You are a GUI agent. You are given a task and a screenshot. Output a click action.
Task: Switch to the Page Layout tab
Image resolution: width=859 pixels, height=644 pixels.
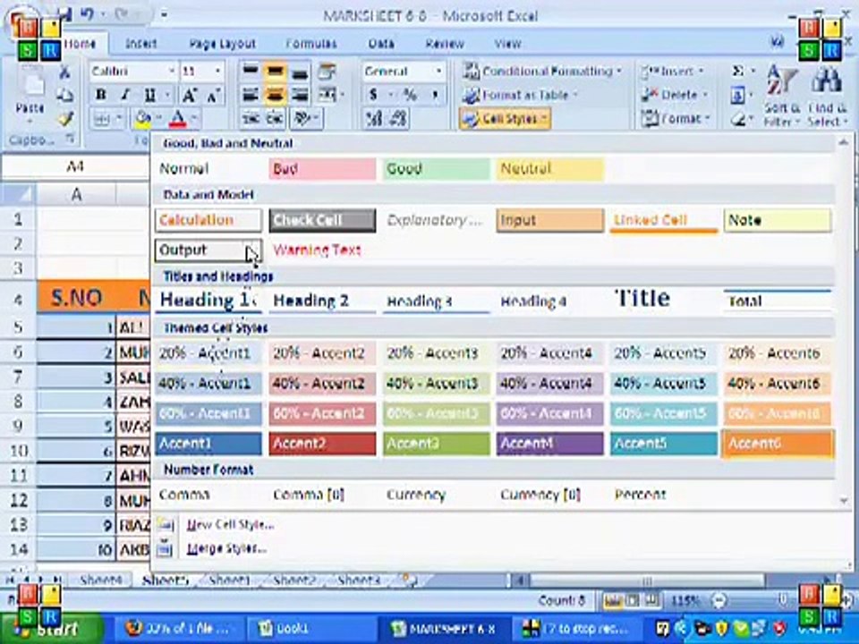[223, 43]
